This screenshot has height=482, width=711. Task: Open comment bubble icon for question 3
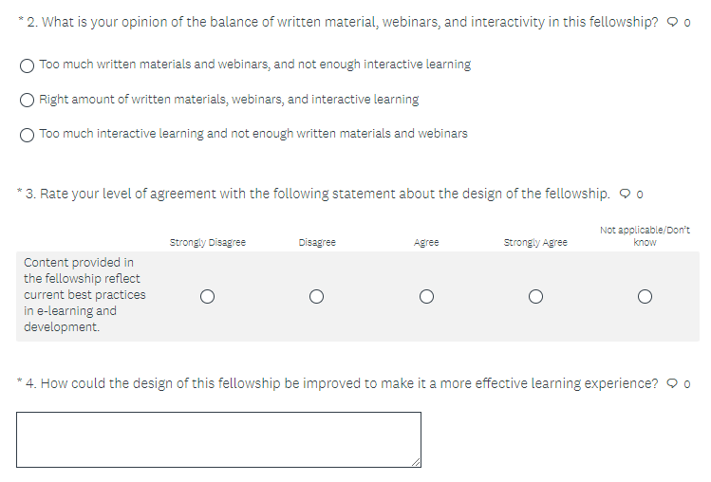pos(625,195)
